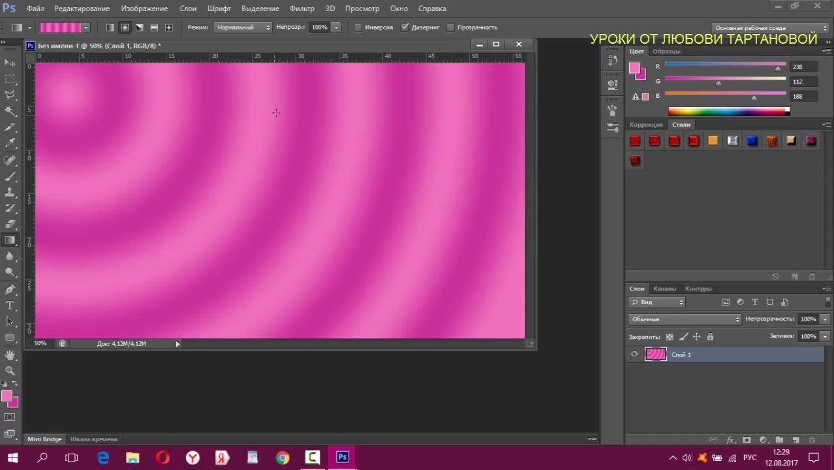Select the Dodge tool

pos(10,273)
